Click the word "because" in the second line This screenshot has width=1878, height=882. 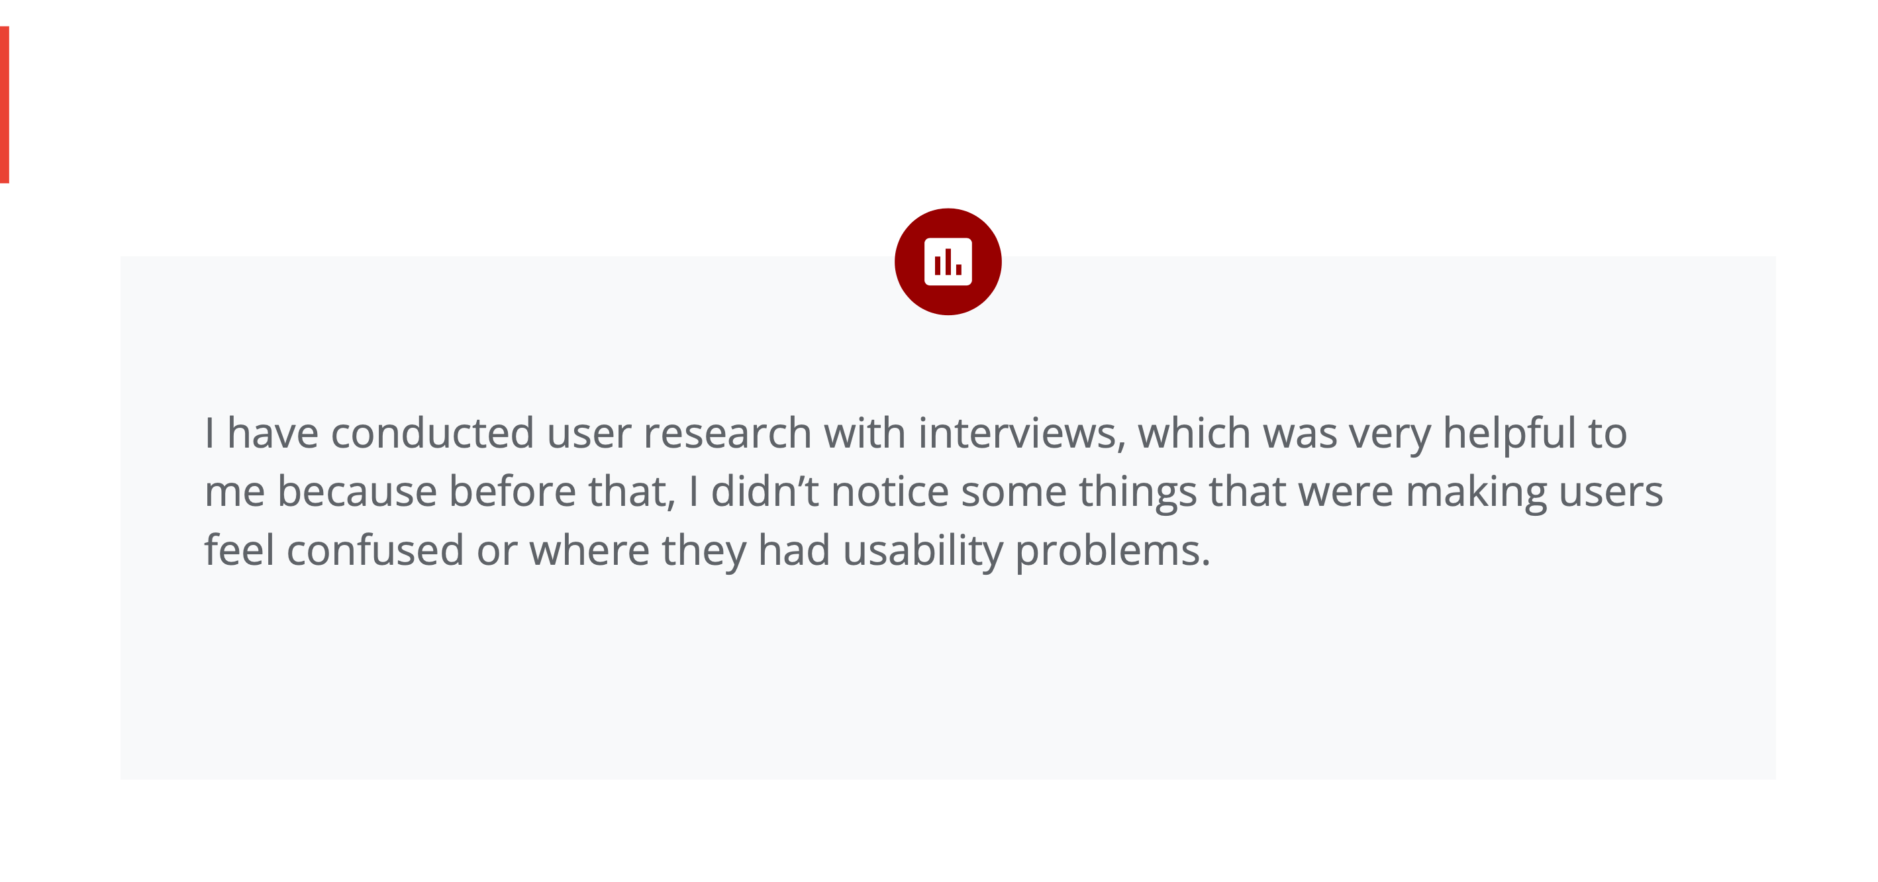coord(356,491)
